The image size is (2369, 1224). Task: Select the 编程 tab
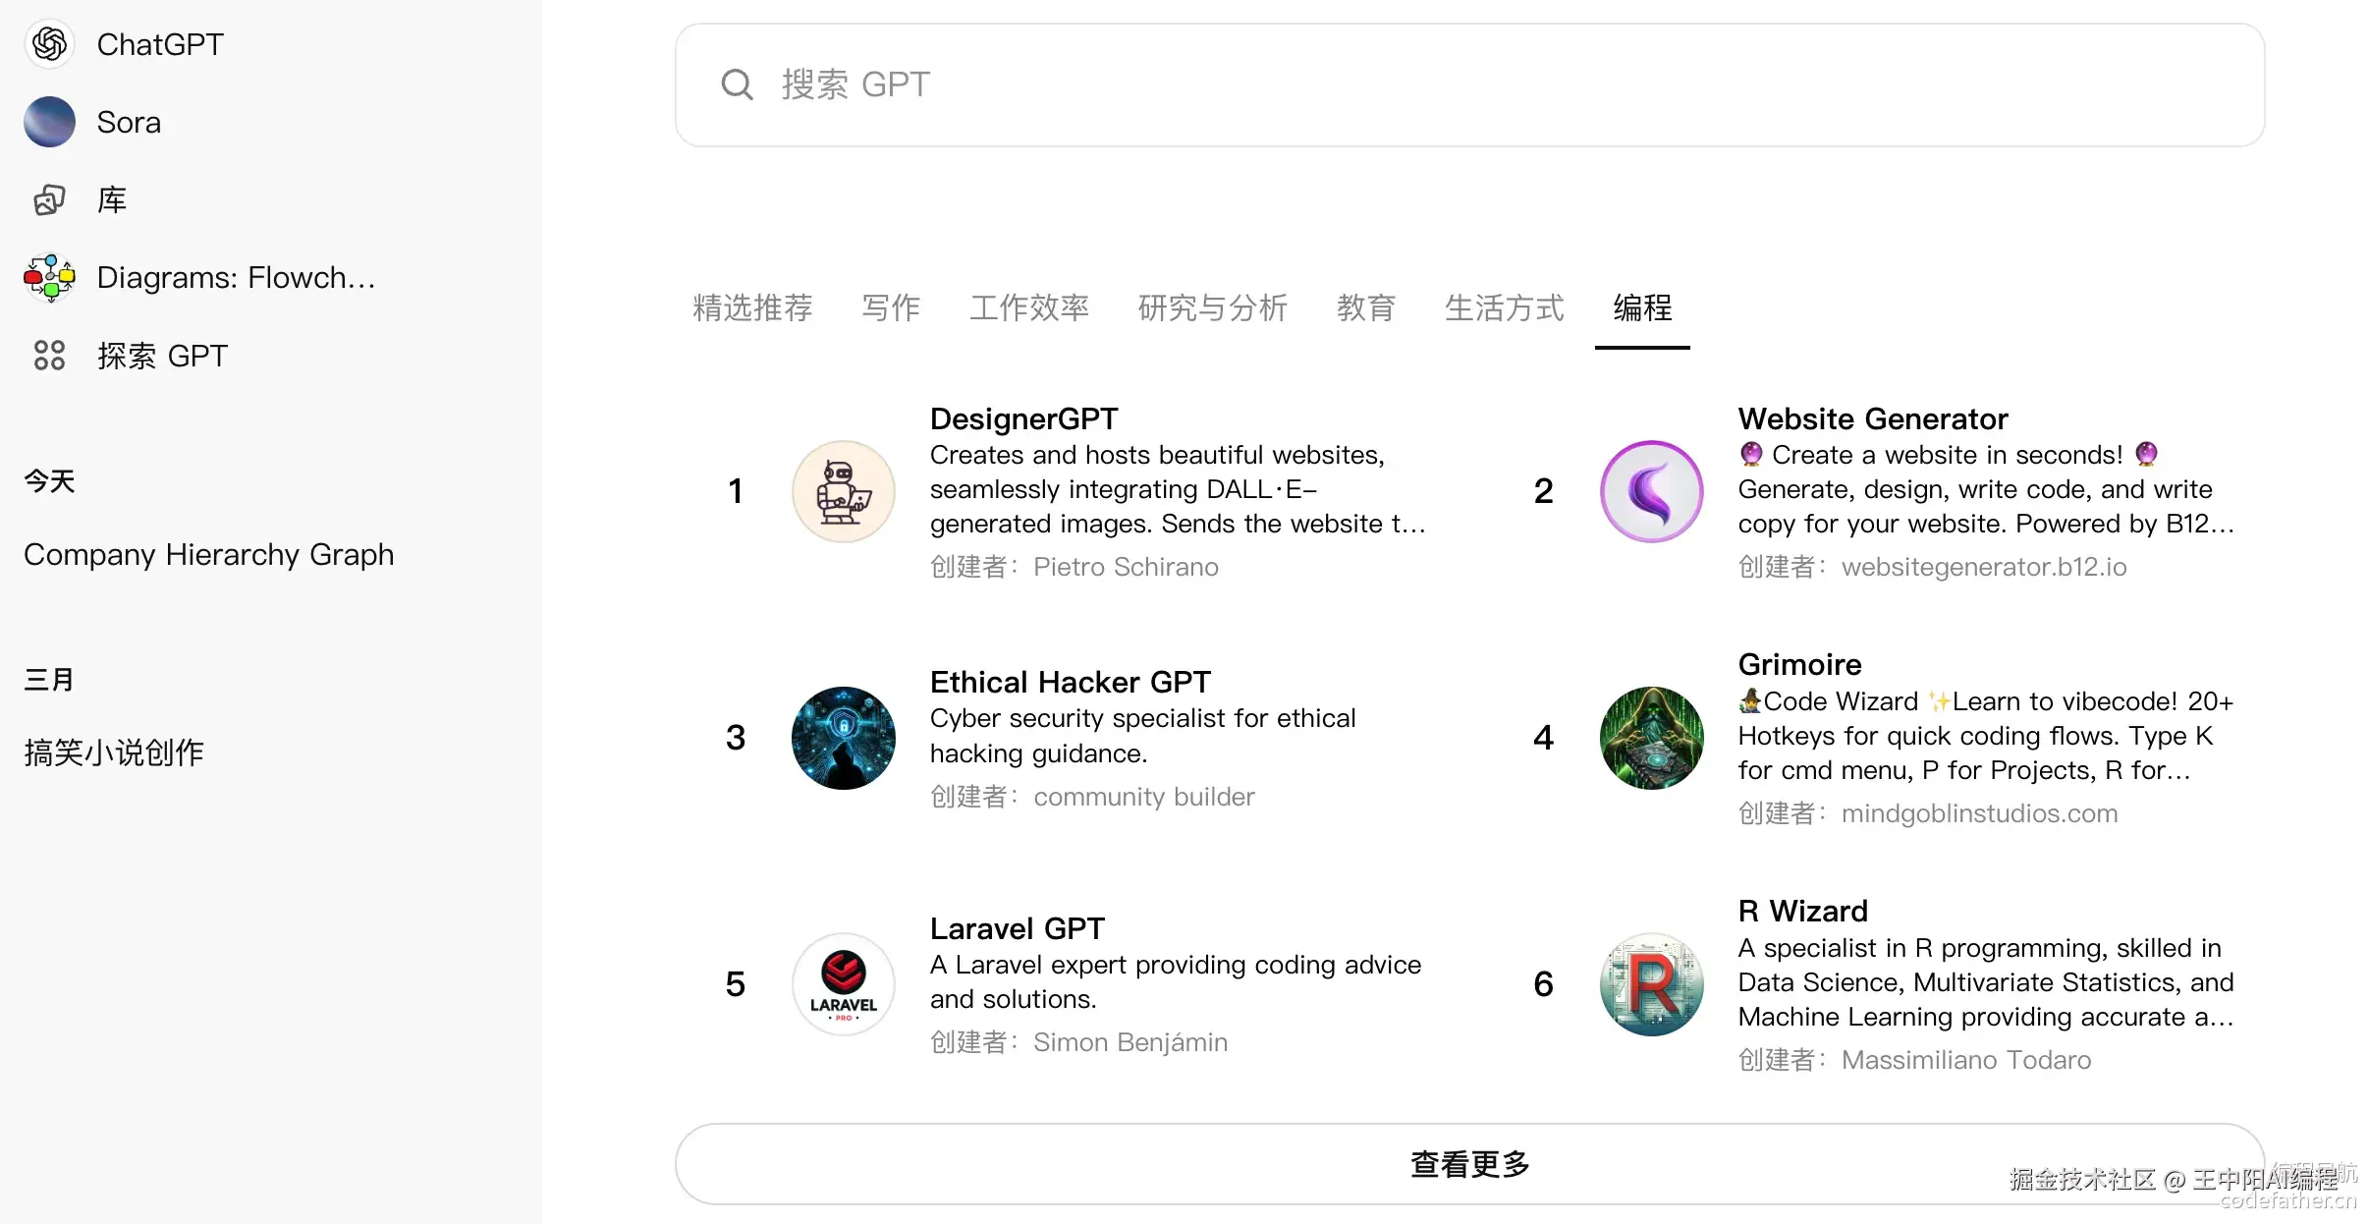(1642, 308)
